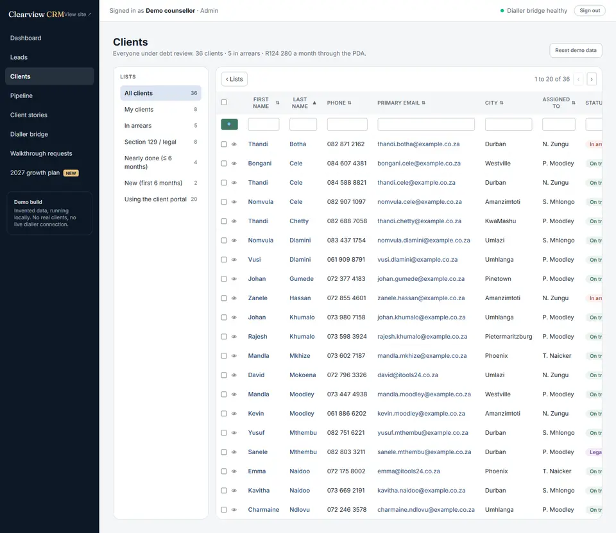
Task: Sort by Last Name column
Action: click(302, 103)
